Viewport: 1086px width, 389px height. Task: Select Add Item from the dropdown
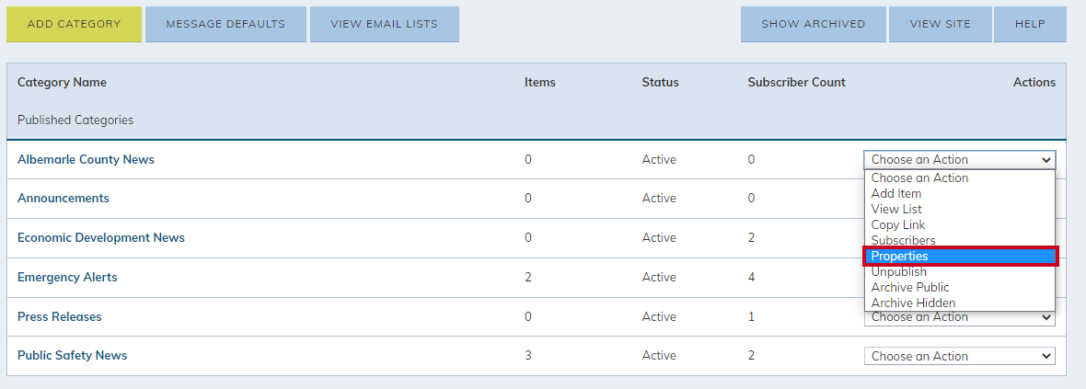(959, 193)
